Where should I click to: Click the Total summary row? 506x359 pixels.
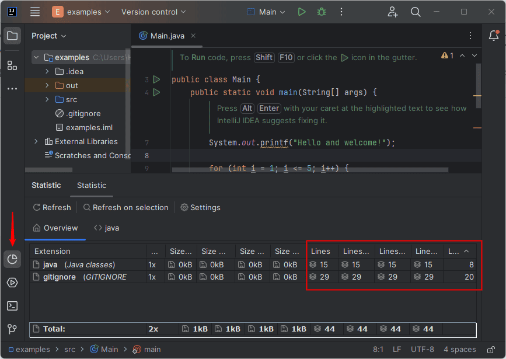coord(253,329)
